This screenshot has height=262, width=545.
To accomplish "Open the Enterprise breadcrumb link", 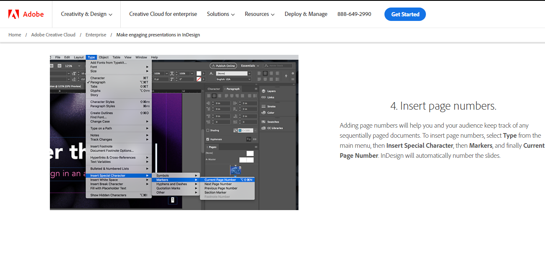I will coord(96,35).
